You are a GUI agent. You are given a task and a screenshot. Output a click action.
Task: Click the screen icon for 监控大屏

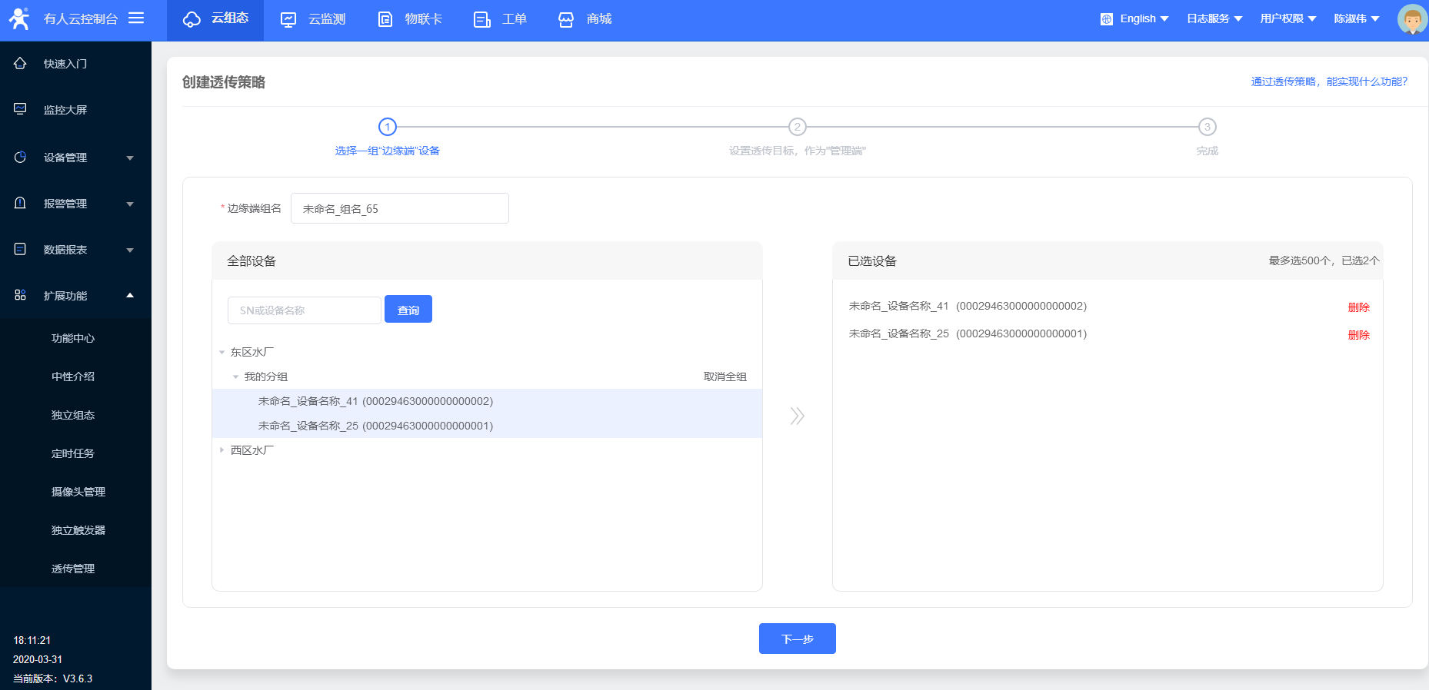[20, 109]
